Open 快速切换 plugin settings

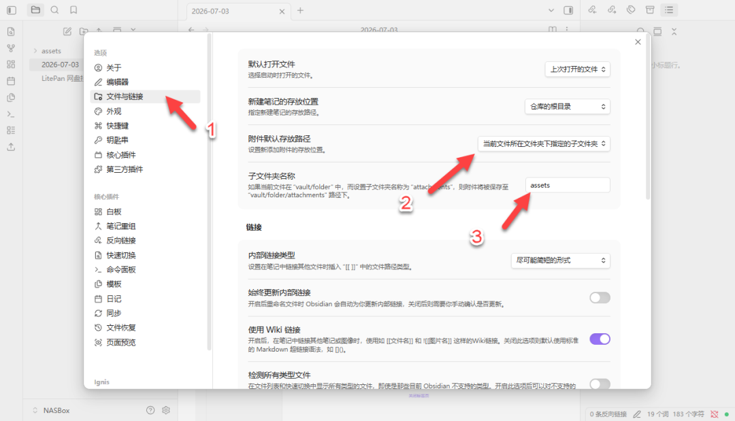pos(146,255)
